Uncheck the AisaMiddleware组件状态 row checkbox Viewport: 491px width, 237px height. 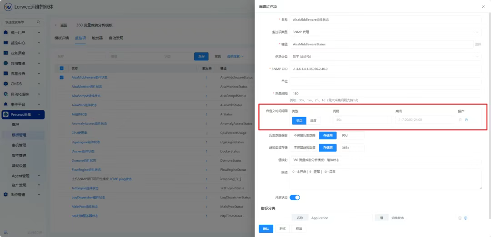pos(62,77)
